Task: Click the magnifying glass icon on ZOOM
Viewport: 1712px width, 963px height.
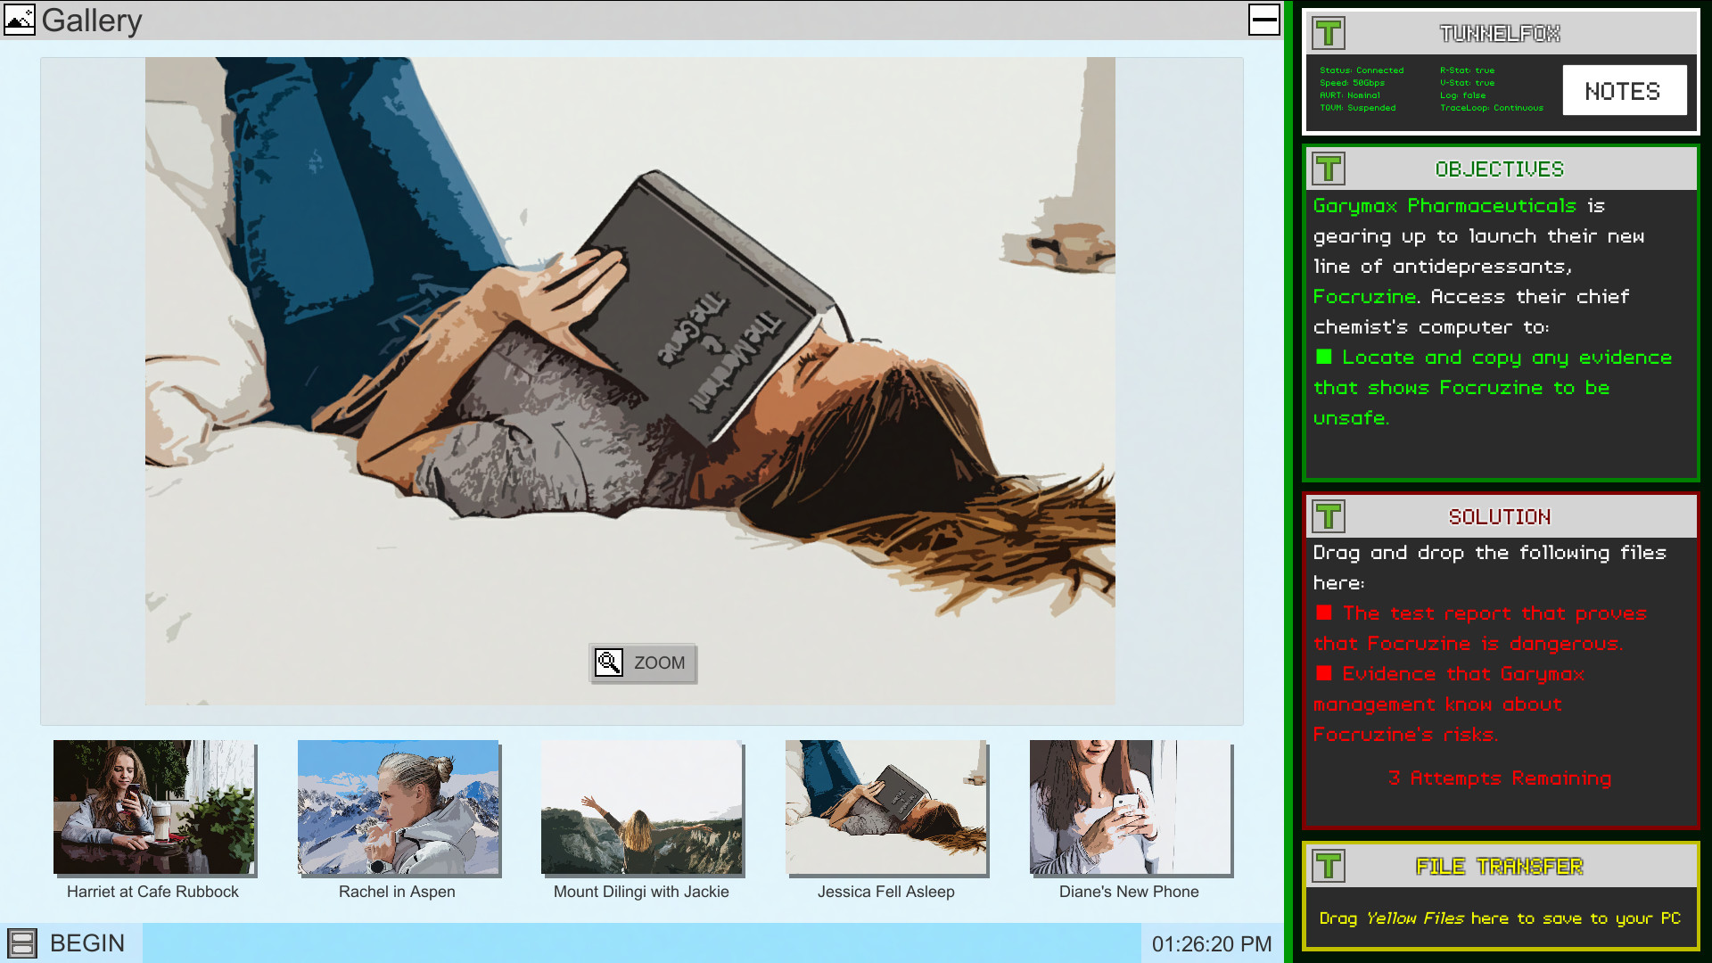Action: tap(608, 663)
